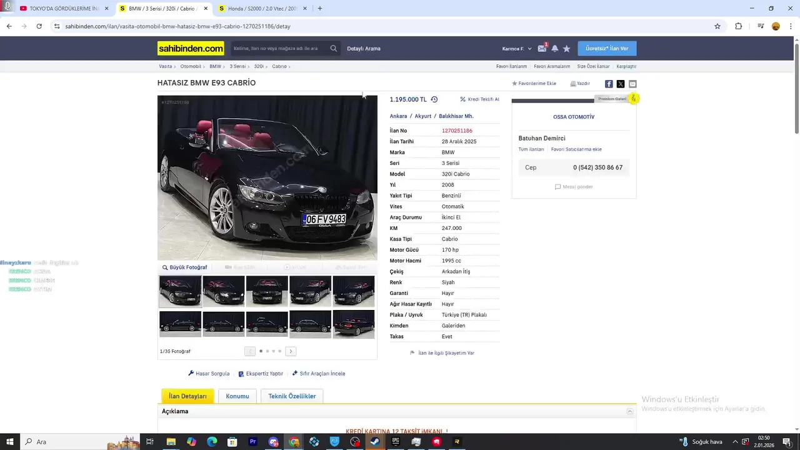Open a new tab with plus button
Screen dimensions: 800x450
[320, 9]
